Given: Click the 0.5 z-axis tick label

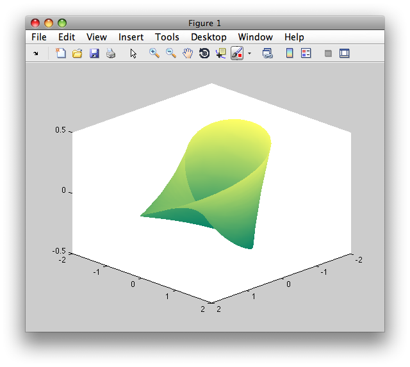Looking at the screenshot, I should [x=60, y=130].
